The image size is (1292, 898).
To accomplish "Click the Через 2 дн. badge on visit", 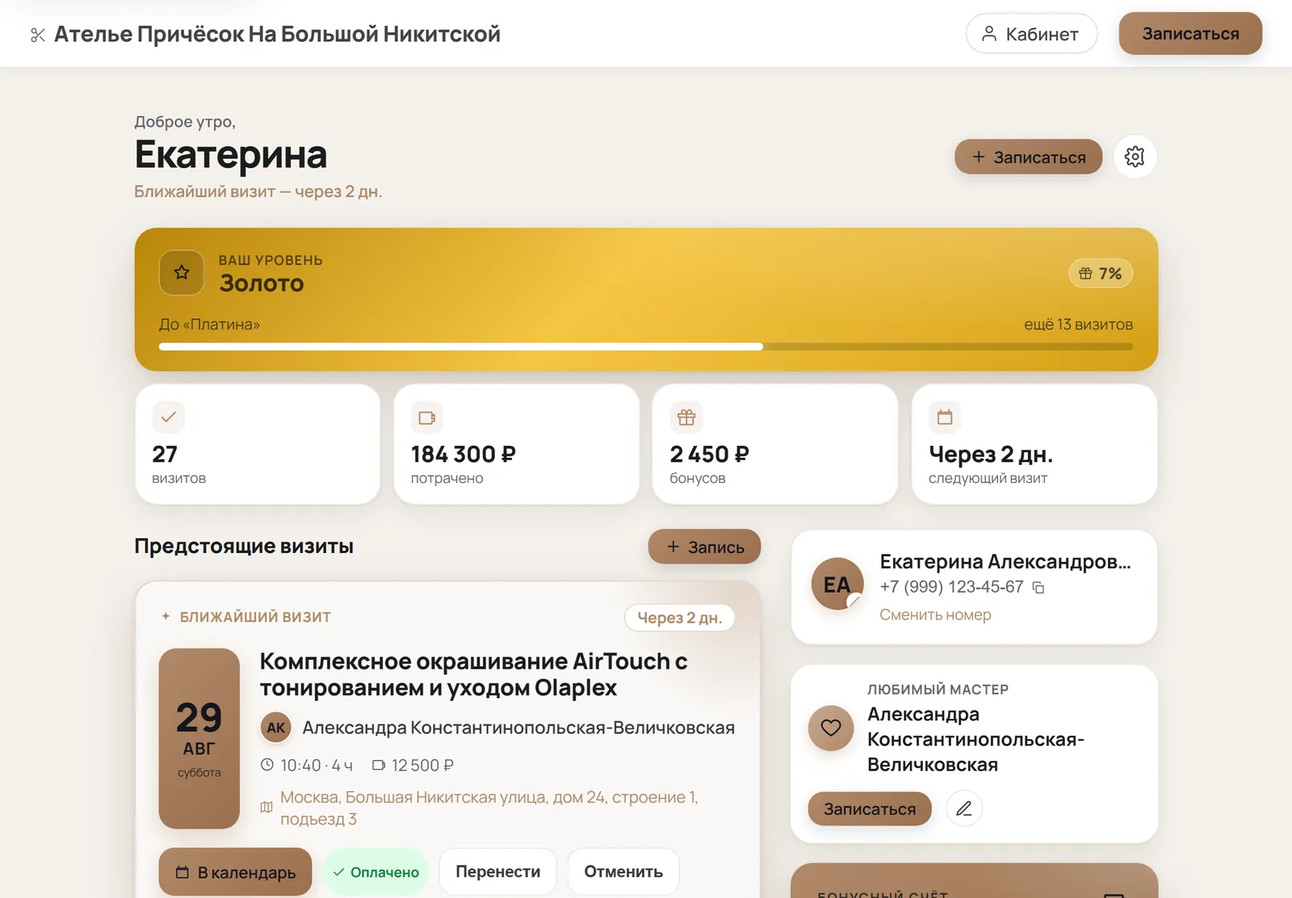I will coord(679,618).
